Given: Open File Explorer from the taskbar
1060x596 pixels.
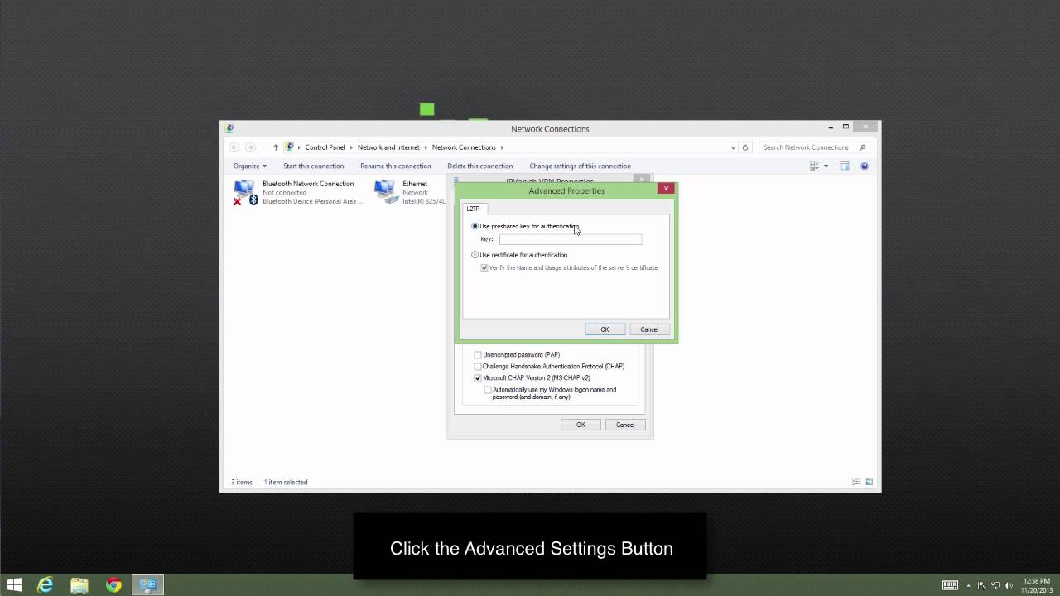Looking at the screenshot, I should tap(79, 585).
